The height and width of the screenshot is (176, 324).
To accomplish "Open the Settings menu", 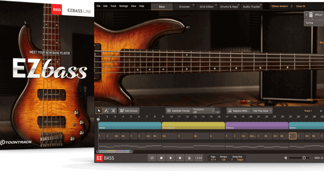I will pyautogui.click(x=123, y=7).
